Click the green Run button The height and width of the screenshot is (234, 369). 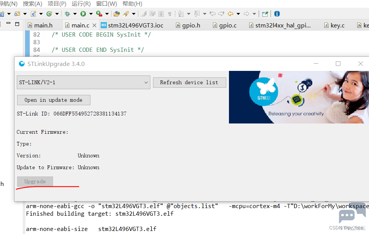click(83, 14)
